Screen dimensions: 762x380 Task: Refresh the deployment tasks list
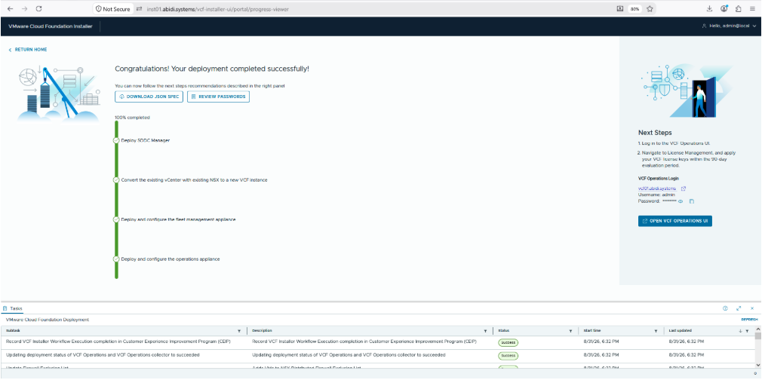(x=749, y=320)
